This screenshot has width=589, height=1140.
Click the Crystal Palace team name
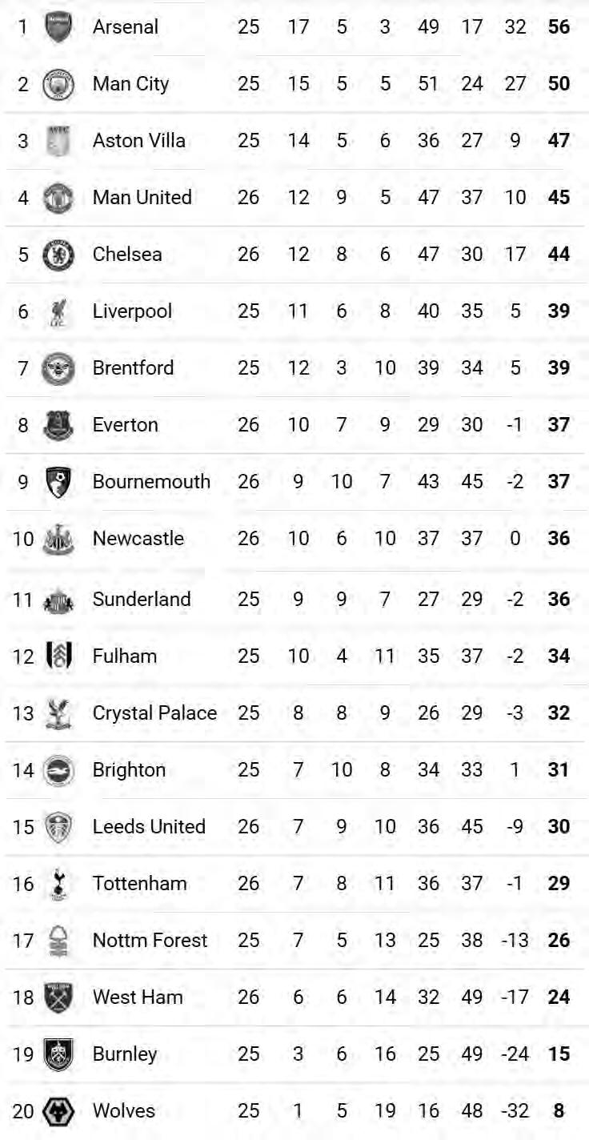[154, 712]
